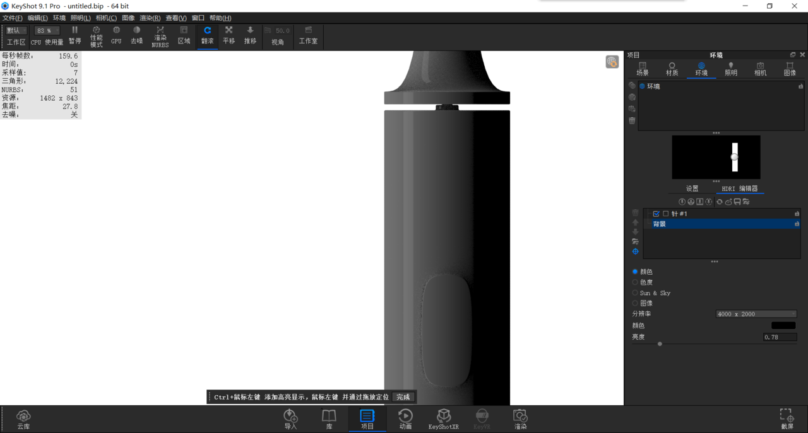Click the 导入 import button
This screenshot has height=433, width=808.
pos(290,419)
